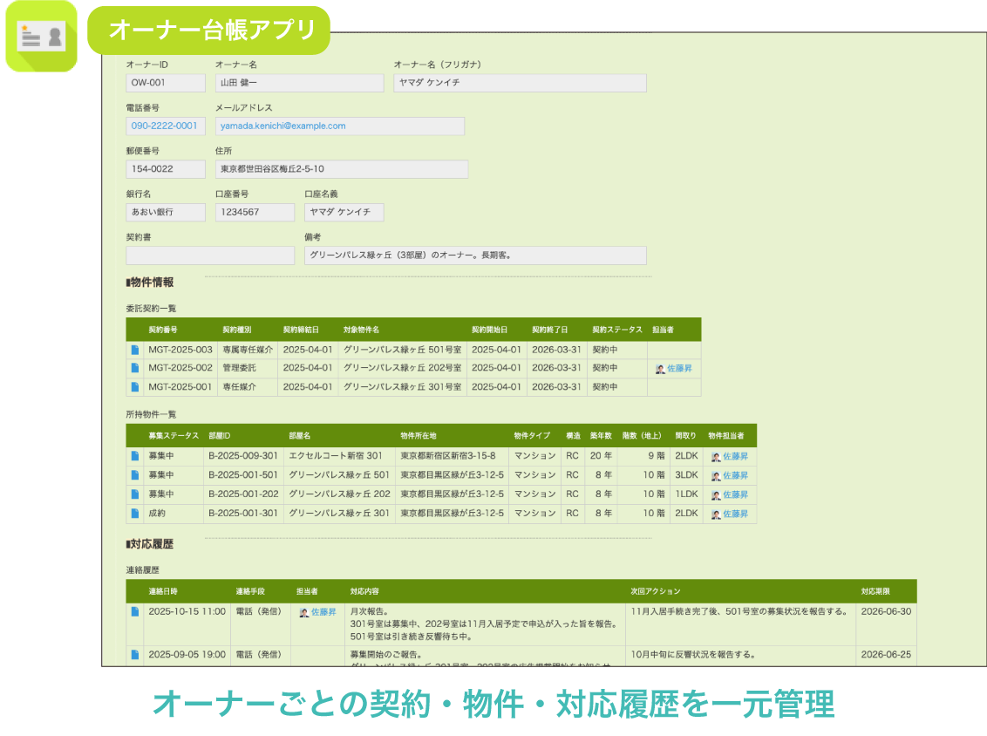987x736 pixels.
Task: Open document icon for room B-2025-009-301
Action: pos(134,456)
